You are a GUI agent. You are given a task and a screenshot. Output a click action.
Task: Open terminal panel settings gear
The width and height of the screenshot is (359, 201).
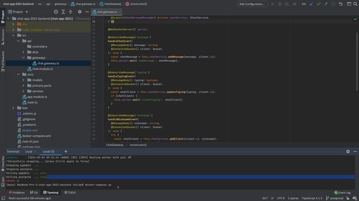click(348, 151)
